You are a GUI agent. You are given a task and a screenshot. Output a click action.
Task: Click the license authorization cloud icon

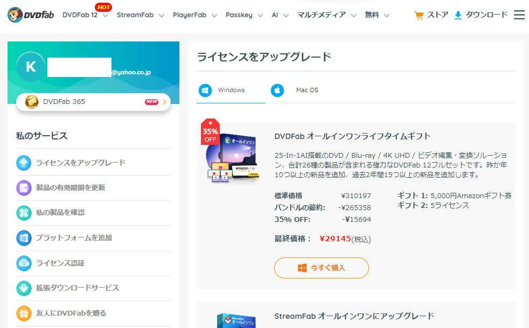click(x=24, y=263)
